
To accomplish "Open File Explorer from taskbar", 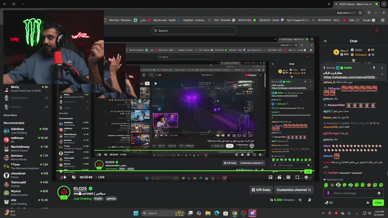I will click(208, 213).
